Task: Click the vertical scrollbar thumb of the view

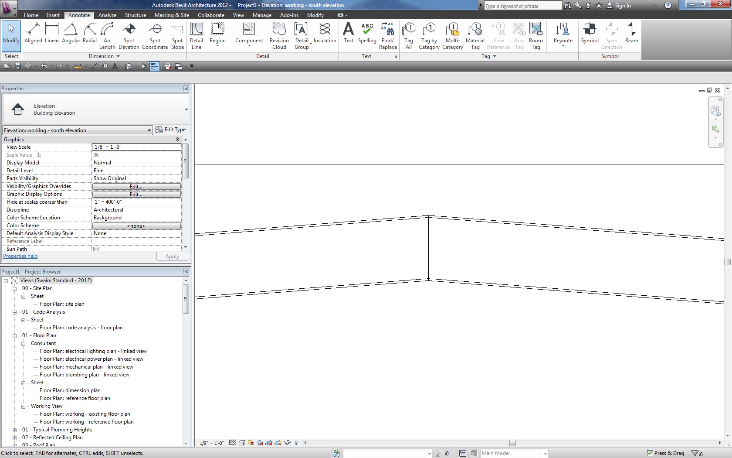Action: click(727, 262)
